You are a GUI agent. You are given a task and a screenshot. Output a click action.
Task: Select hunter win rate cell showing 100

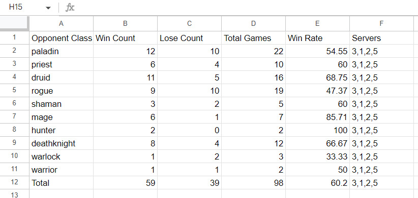[317, 130]
